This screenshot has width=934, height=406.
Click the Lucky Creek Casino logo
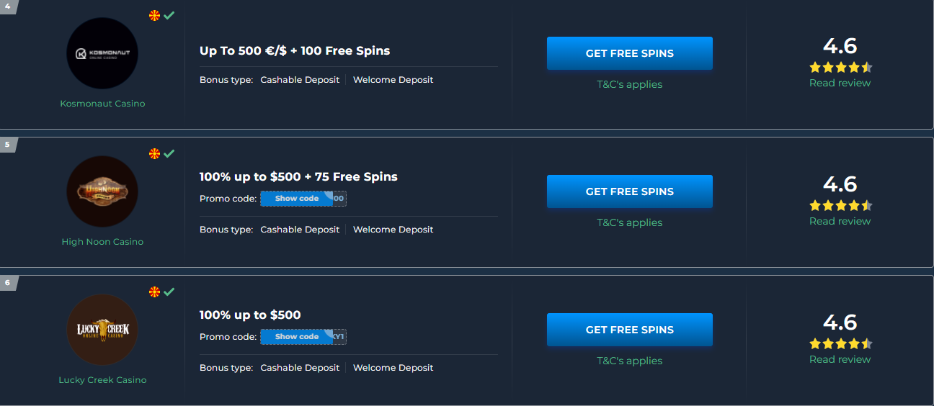pos(102,330)
